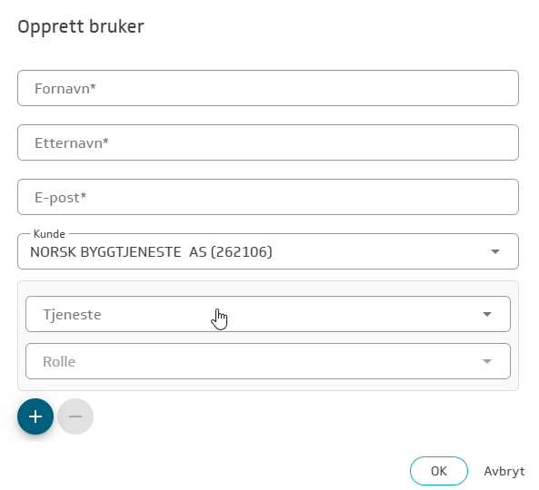The width and height of the screenshot is (539, 490).
Task: Click the Rolle dropdown arrow icon
Action: point(487,361)
